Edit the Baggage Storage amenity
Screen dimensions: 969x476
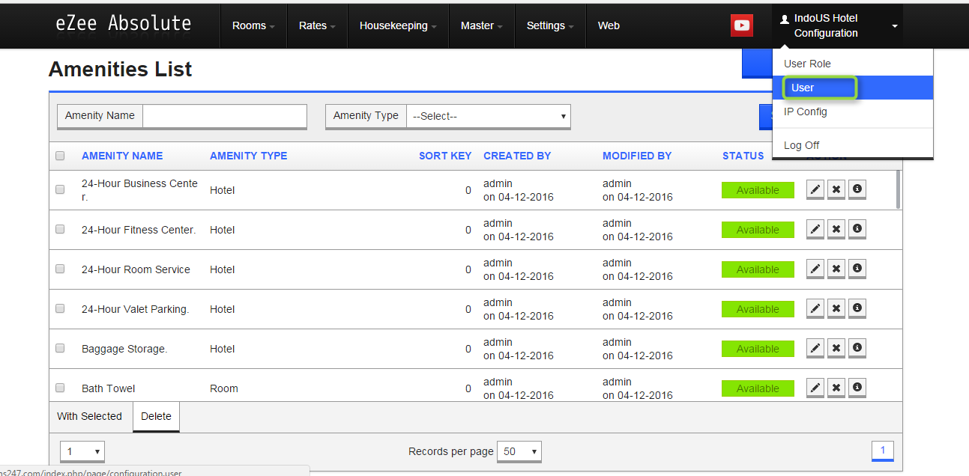[815, 349]
